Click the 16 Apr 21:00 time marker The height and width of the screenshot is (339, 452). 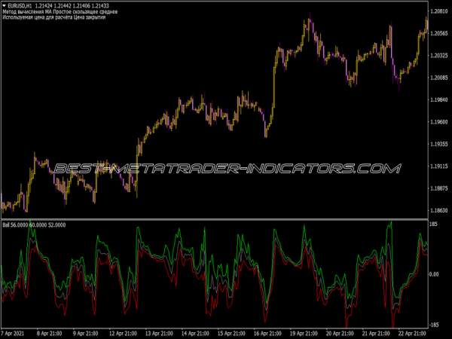(267, 334)
